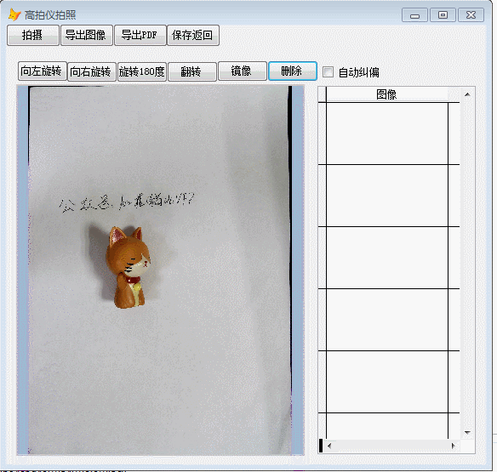
Task: Flip the image using 翻转
Action: click(x=192, y=71)
